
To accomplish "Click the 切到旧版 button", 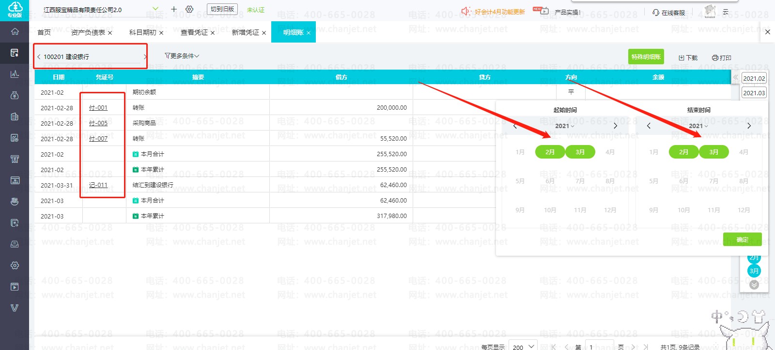I will 222,9.
